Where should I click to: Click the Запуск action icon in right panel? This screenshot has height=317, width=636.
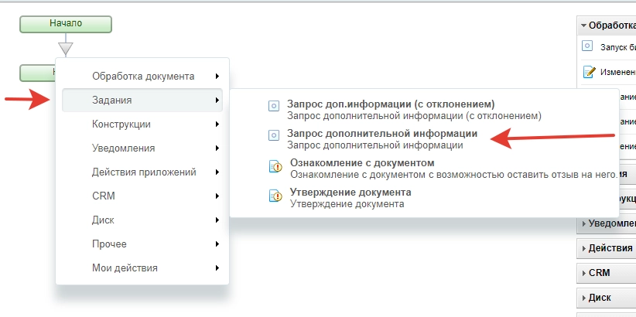(587, 46)
